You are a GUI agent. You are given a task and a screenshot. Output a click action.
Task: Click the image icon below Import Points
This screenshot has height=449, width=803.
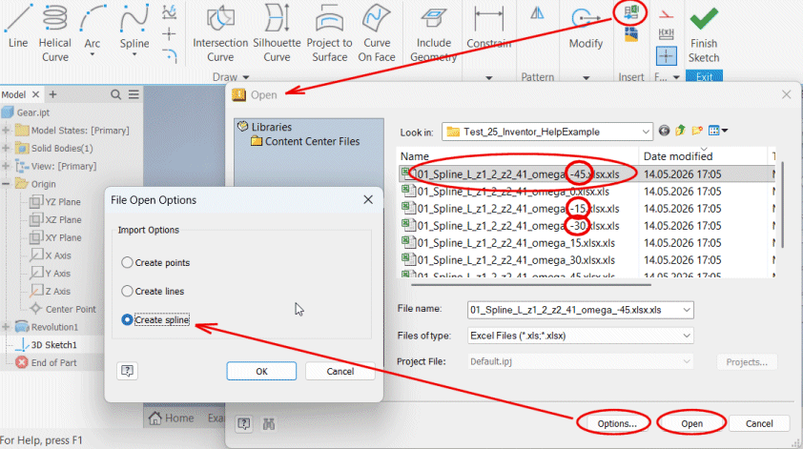(631, 35)
